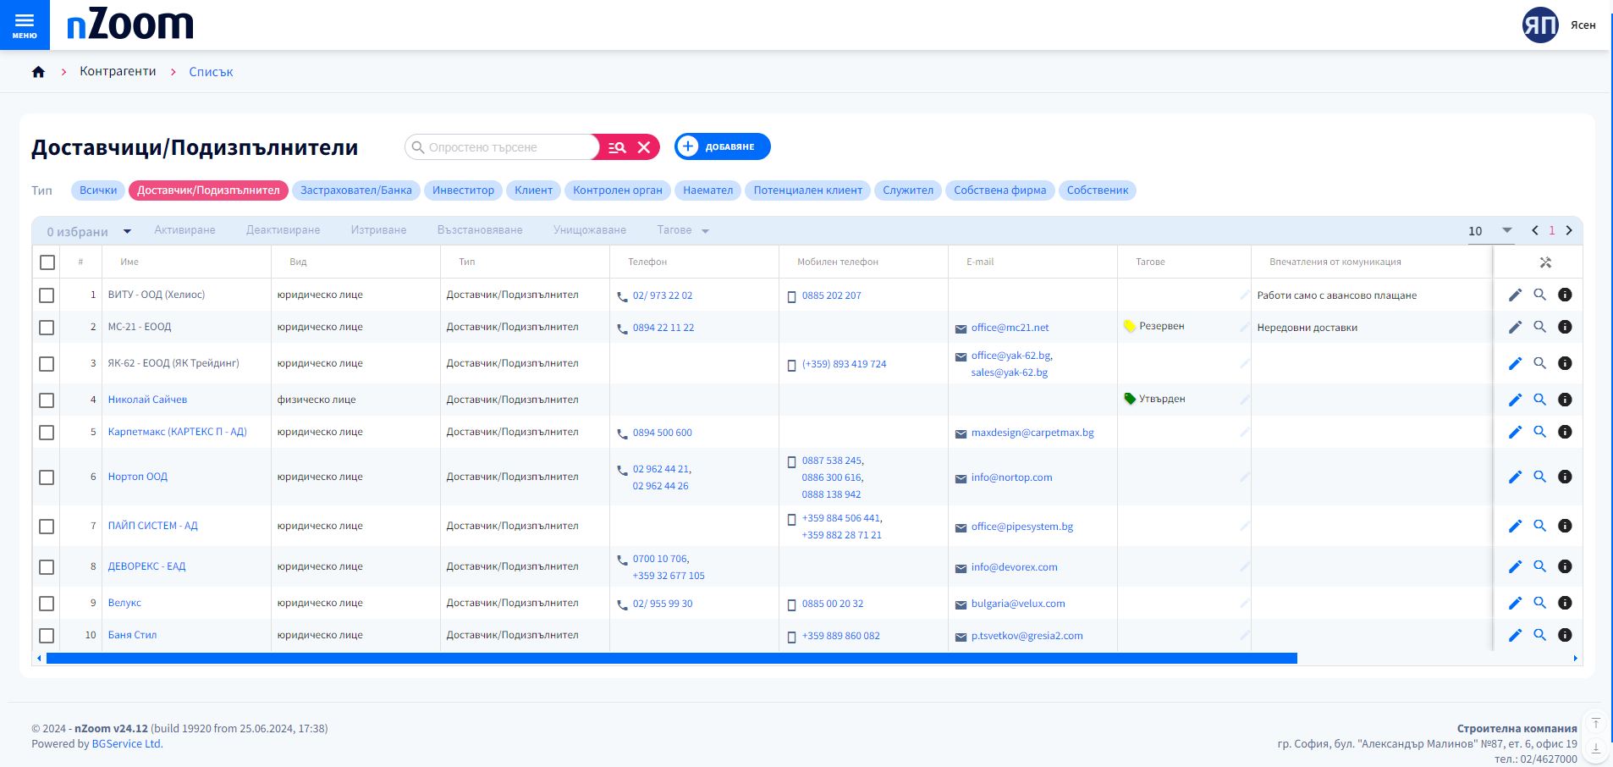
Task: Sort by Име column header
Action: tap(129, 262)
